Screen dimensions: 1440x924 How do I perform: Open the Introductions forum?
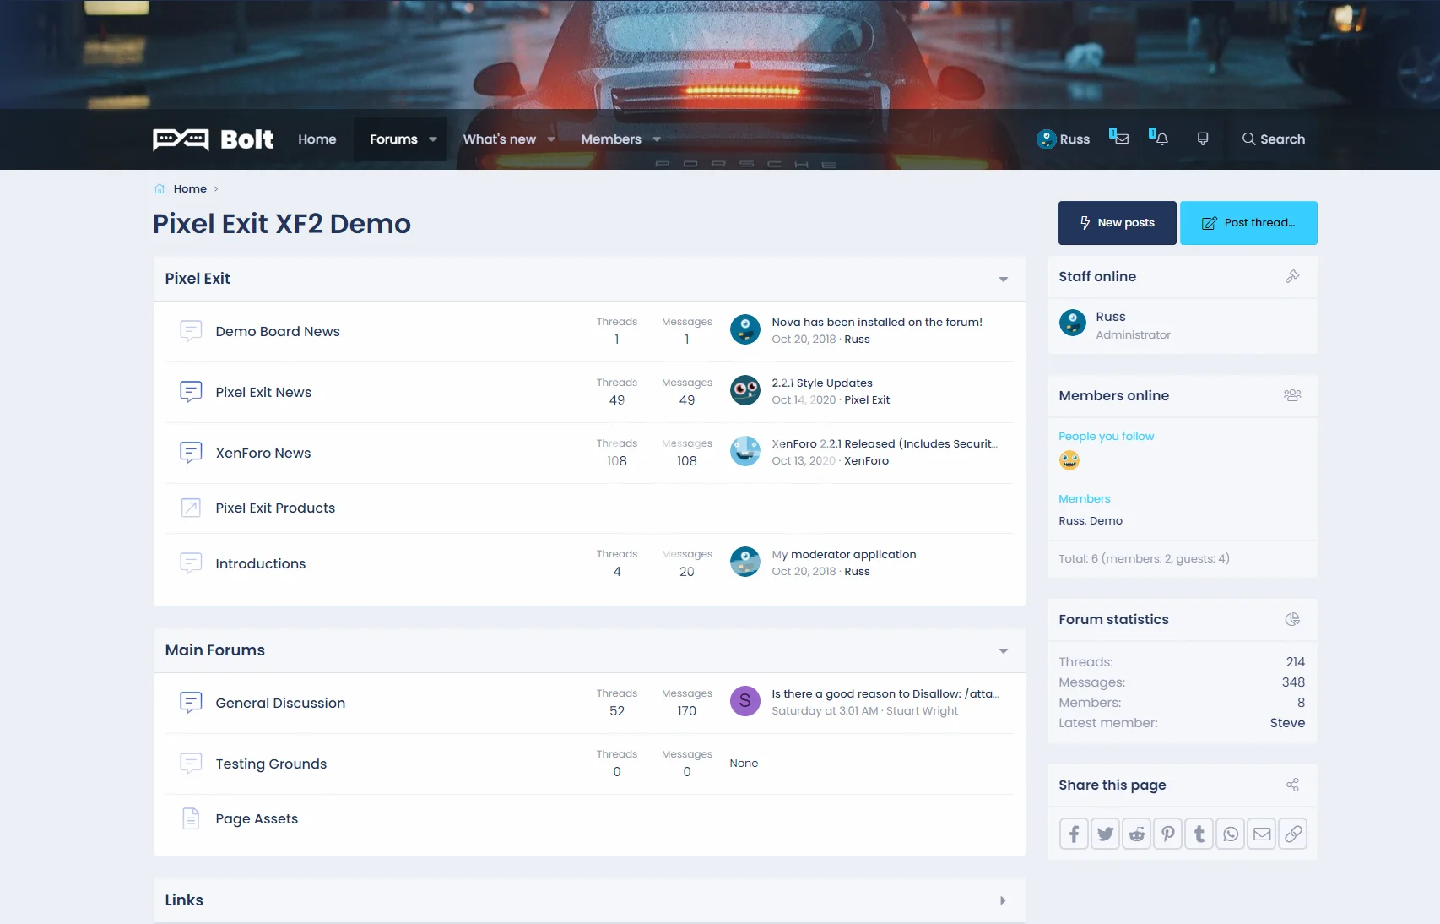tap(261, 564)
